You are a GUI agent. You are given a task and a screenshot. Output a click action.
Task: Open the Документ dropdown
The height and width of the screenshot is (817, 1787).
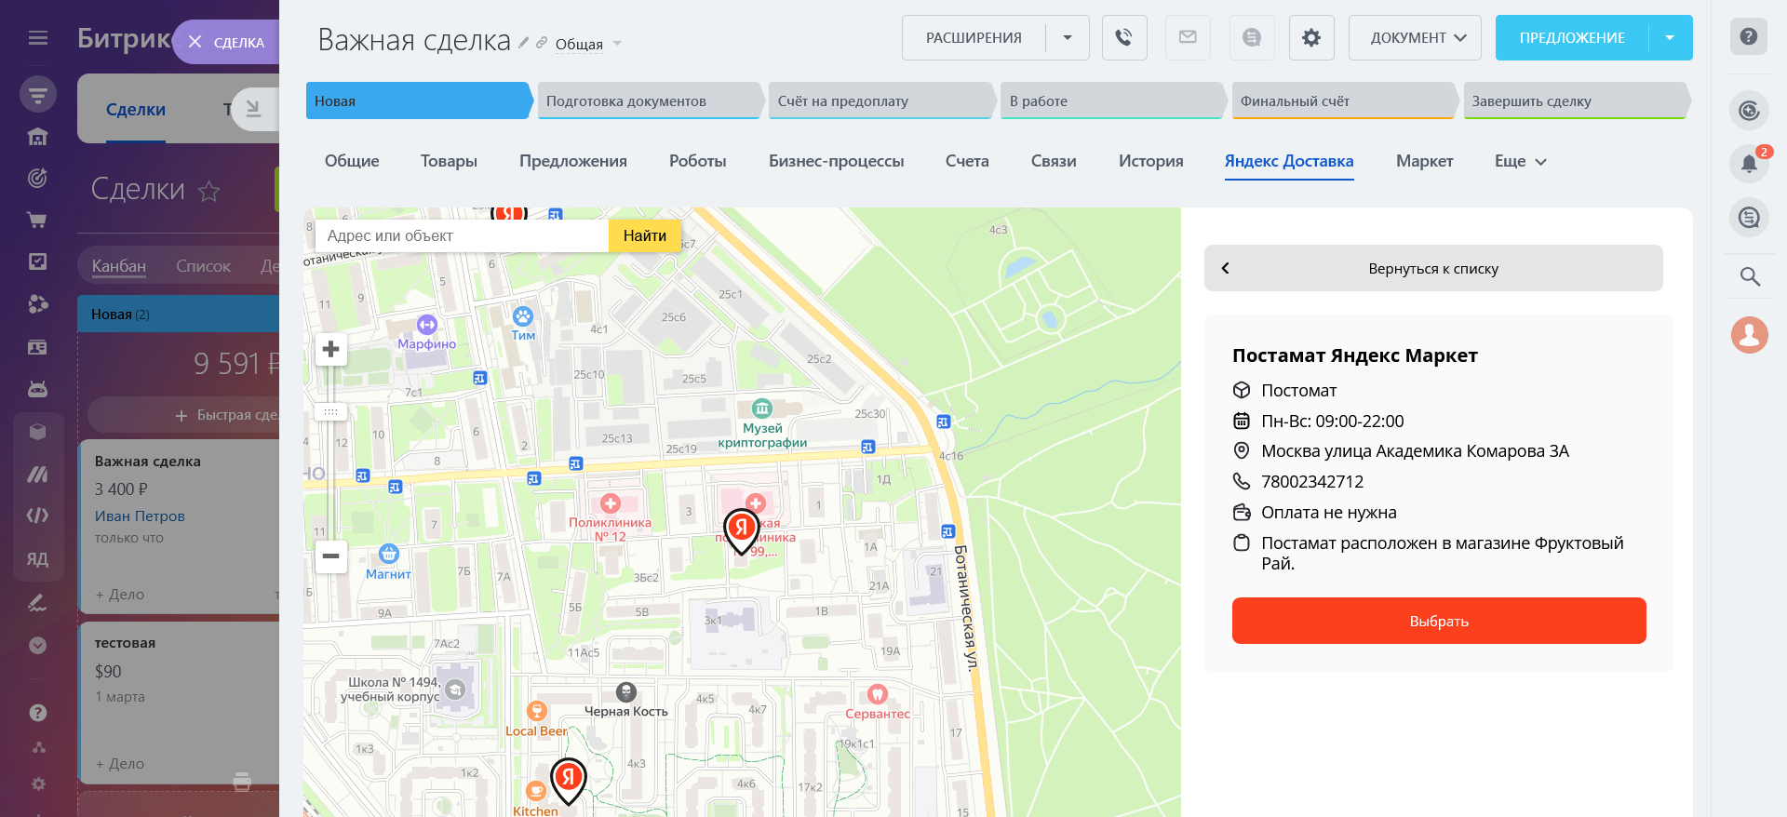tap(1415, 38)
